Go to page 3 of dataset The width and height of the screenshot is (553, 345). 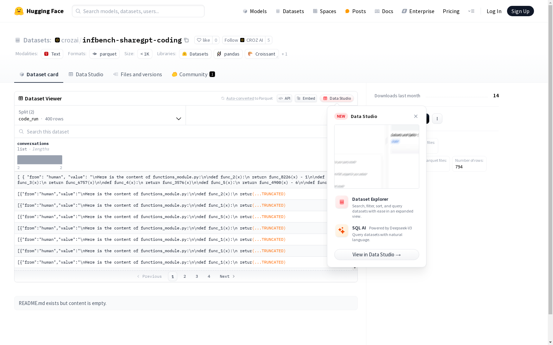click(x=197, y=276)
